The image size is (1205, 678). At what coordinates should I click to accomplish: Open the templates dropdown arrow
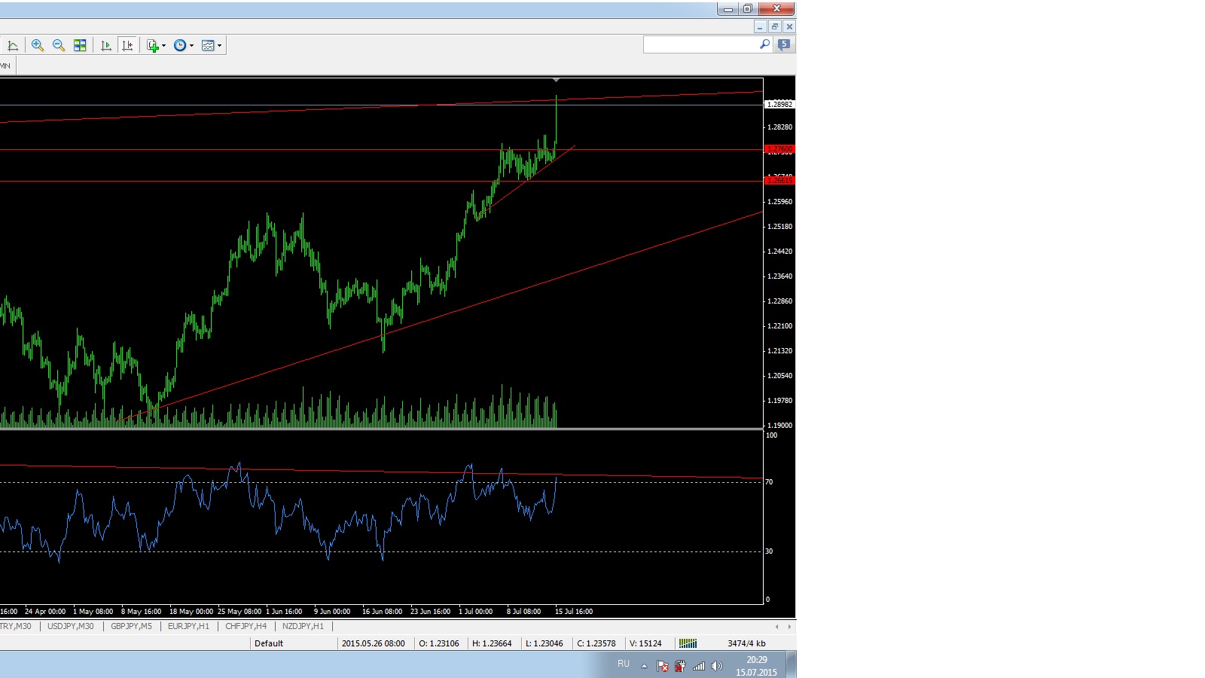pos(219,46)
